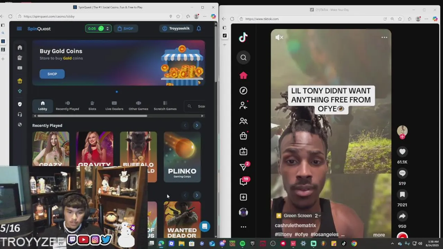
Task: Select the Scratch Games tab
Action: pos(165,106)
